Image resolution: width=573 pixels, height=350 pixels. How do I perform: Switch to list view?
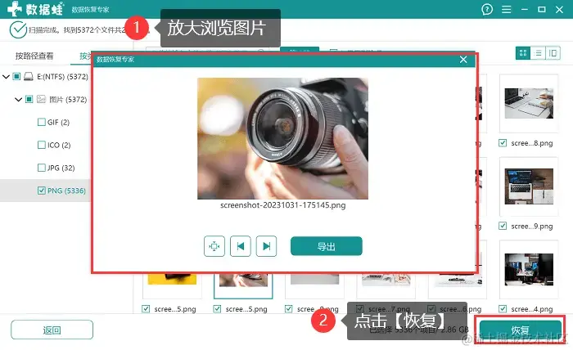[x=538, y=53]
